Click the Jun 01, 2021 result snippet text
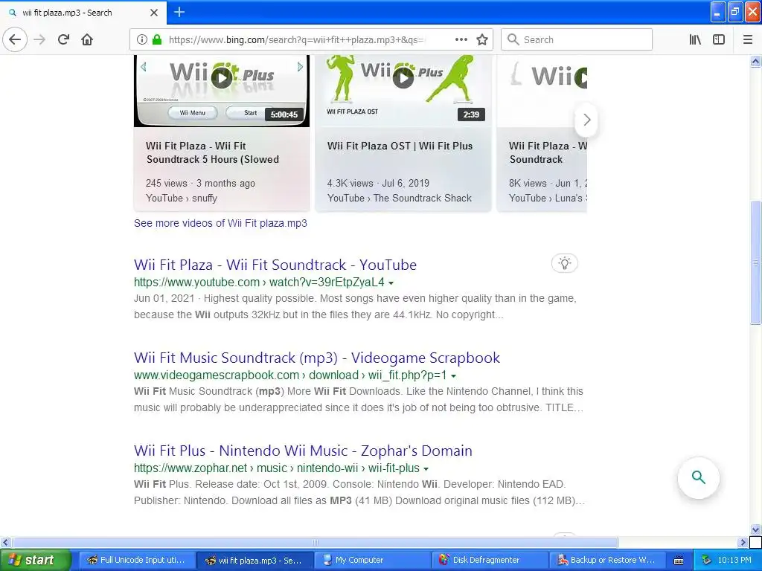 (x=355, y=306)
